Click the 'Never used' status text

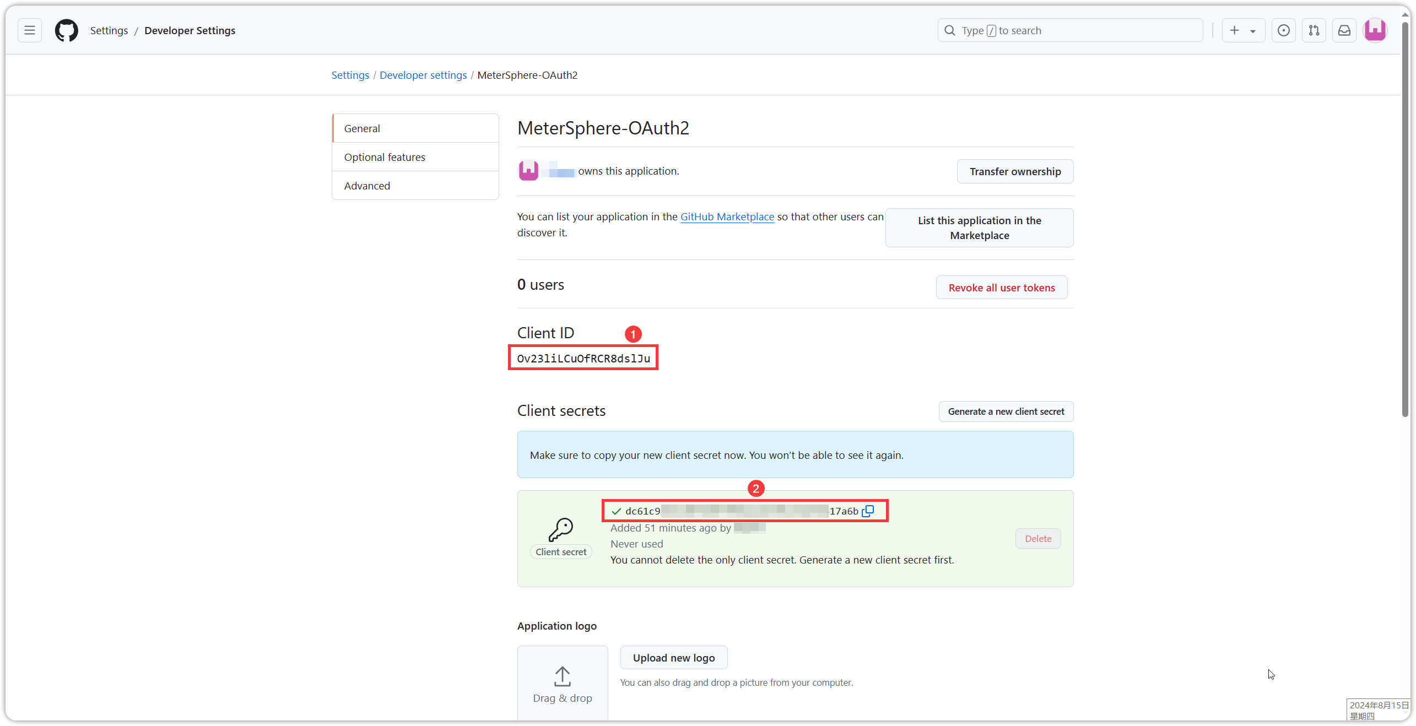pyautogui.click(x=636, y=544)
